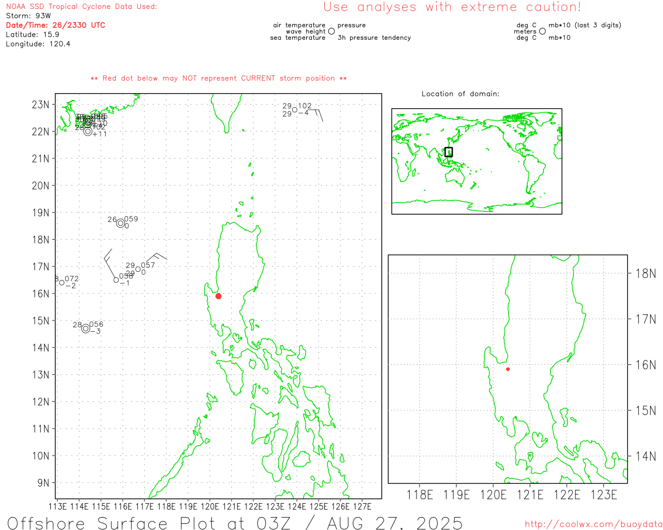
Task: Click the 'mb*10 (last 3 digits)' legend label
Action: pos(585,25)
